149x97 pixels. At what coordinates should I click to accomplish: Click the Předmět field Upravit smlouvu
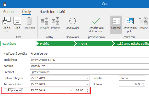pos(89,72)
